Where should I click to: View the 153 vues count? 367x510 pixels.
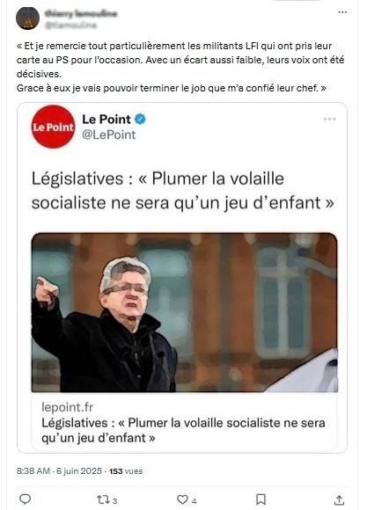pyautogui.click(x=126, y=471)
